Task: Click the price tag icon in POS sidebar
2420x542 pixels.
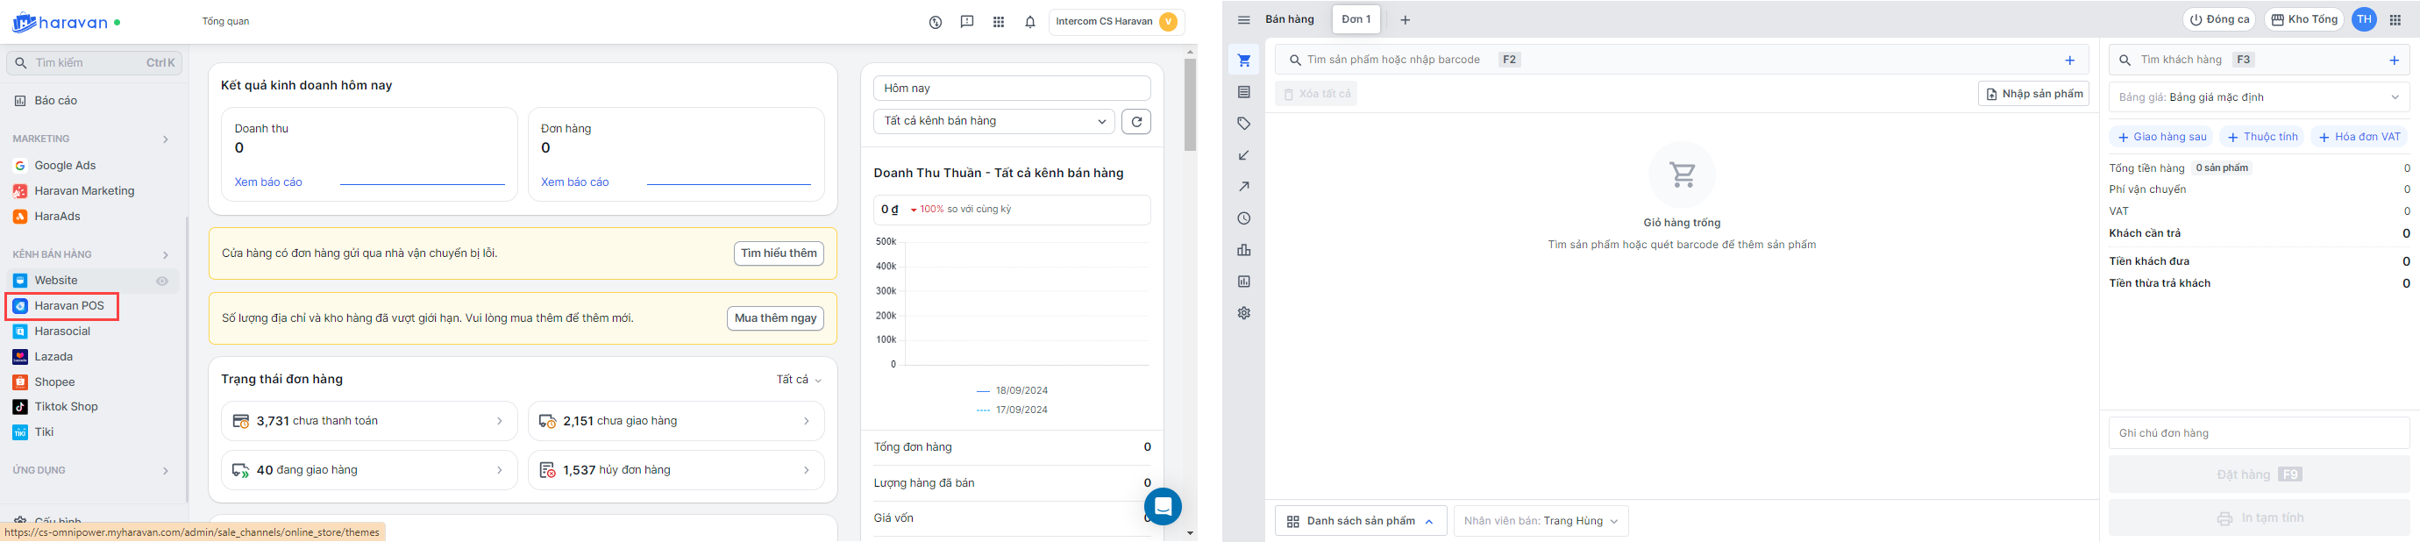Action: (1244, 124)
